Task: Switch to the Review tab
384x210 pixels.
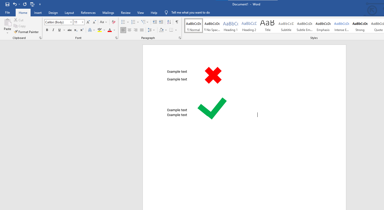Action: point(126,13)
